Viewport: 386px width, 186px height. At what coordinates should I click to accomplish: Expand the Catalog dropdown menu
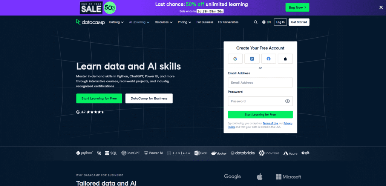116,22
